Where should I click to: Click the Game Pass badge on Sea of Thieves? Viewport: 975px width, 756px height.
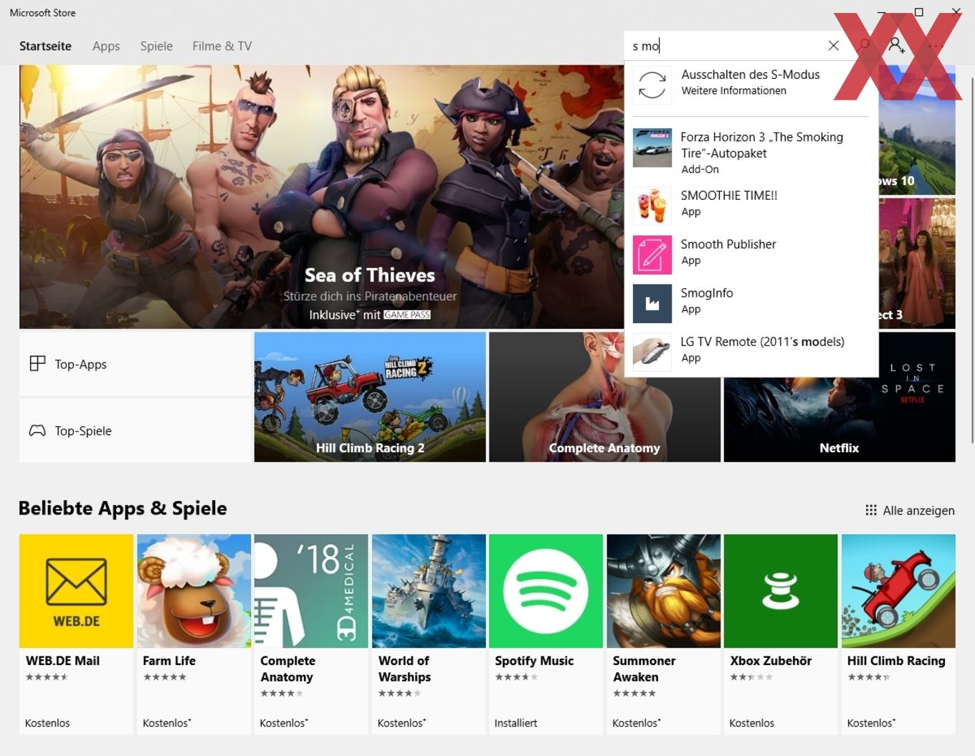(x=406, y=315)
